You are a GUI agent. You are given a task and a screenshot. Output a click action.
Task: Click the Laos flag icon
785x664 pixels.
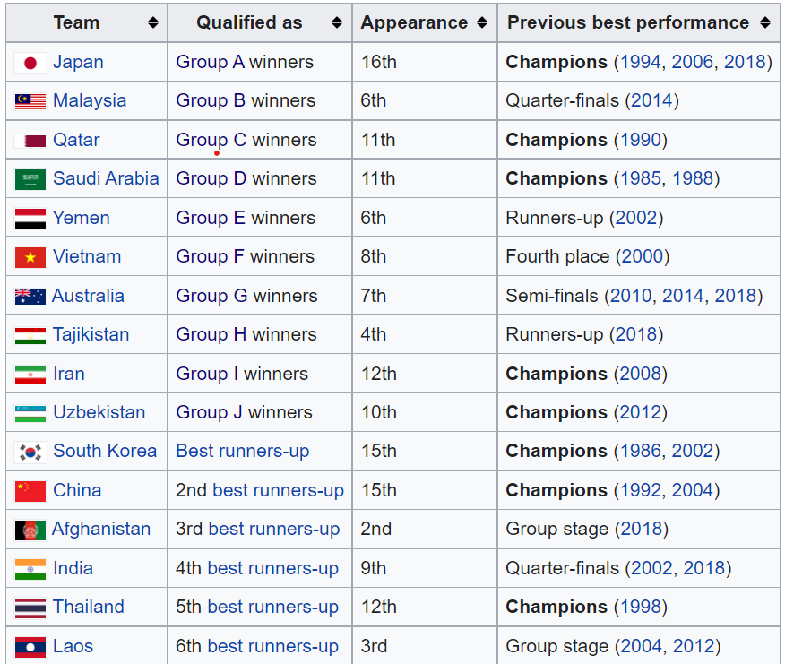pyautogui.click(x=30, y=647)
